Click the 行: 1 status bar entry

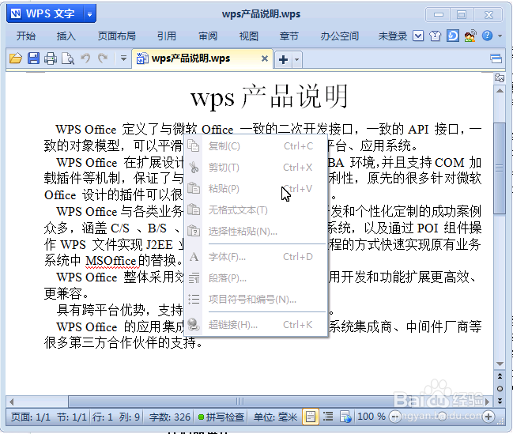[x=103, y=417]
